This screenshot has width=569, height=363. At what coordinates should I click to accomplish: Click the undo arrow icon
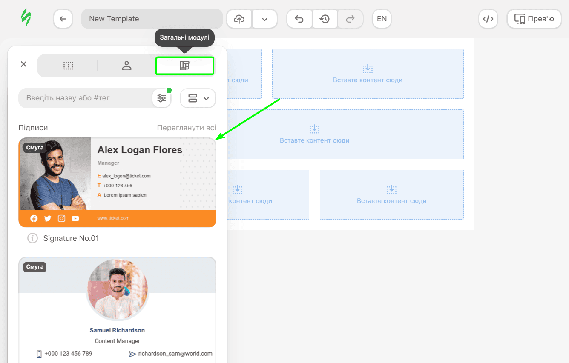coord(299,19)
